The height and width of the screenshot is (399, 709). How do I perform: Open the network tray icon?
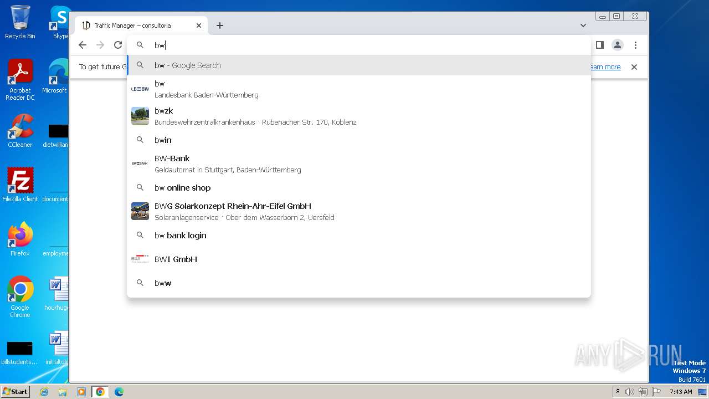643,392
